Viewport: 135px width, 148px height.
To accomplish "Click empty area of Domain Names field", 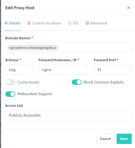I will pos(94,48).
